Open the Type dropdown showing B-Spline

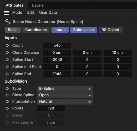coord(65,89)
